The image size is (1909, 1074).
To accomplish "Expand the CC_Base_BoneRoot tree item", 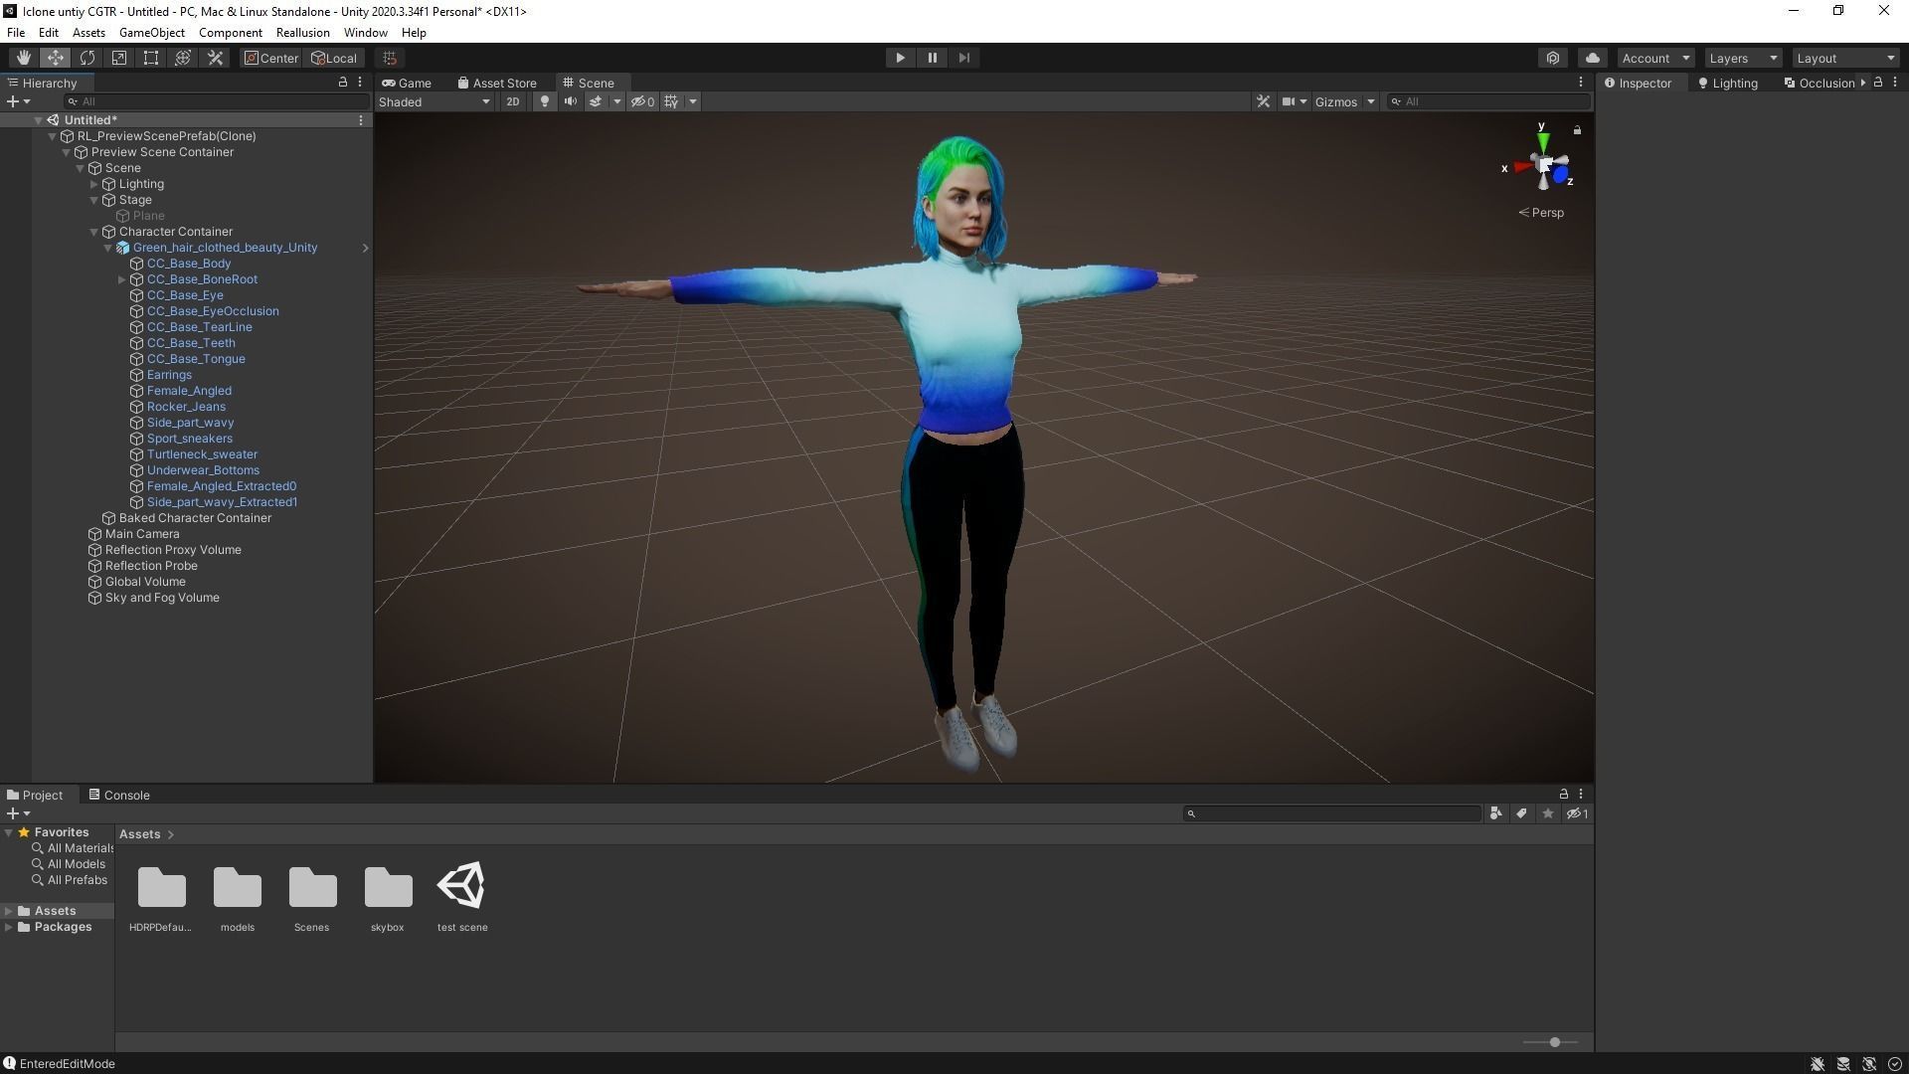I will 122,279.
